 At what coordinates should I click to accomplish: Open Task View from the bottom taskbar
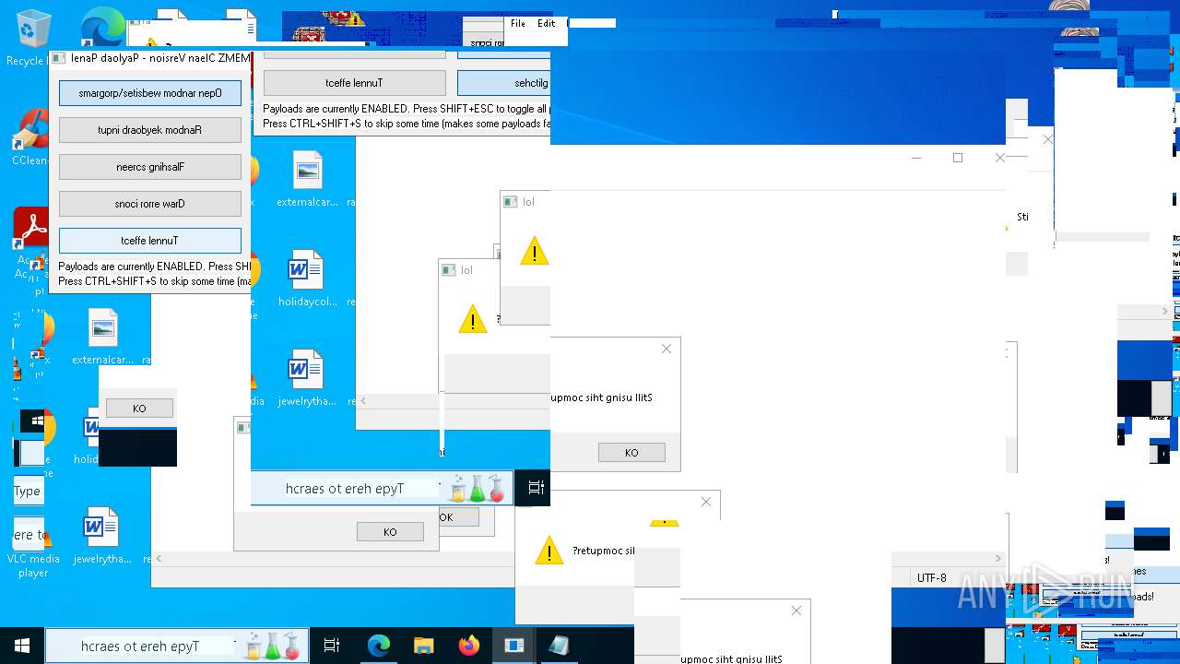point(332,646)
